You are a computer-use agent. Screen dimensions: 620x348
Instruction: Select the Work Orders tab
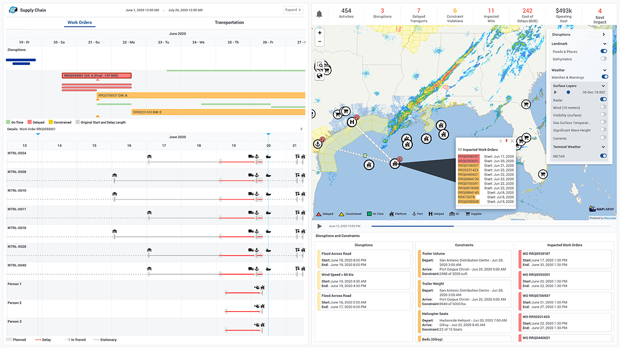pos(80,22)
